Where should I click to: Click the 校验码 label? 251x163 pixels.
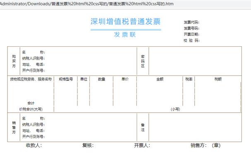[x=191, y=40]
